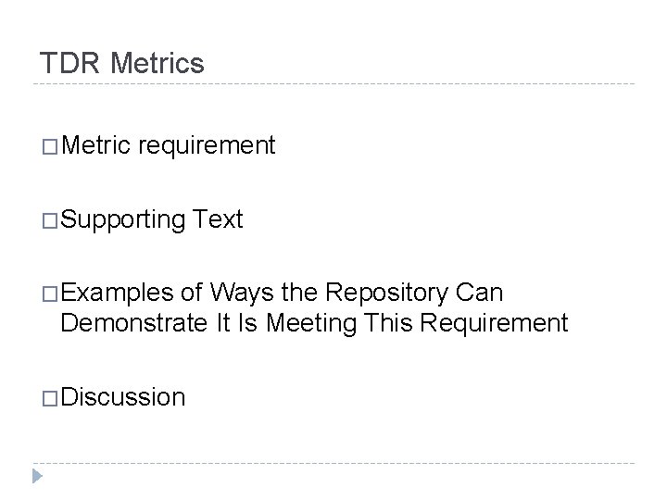Click the bullet marker before "Supporting Text"
667x500 pixels.
click(50, 220)
